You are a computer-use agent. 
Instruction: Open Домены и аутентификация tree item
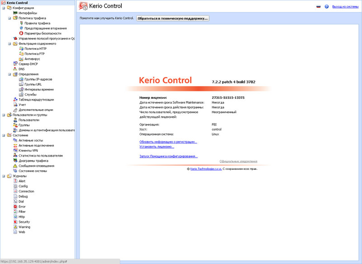pos(47,130)
